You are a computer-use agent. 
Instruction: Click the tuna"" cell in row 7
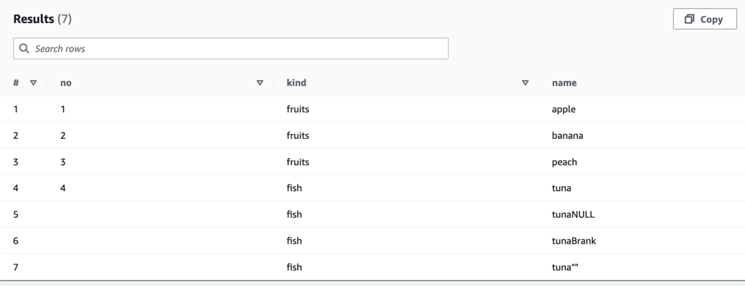[566, 267]
